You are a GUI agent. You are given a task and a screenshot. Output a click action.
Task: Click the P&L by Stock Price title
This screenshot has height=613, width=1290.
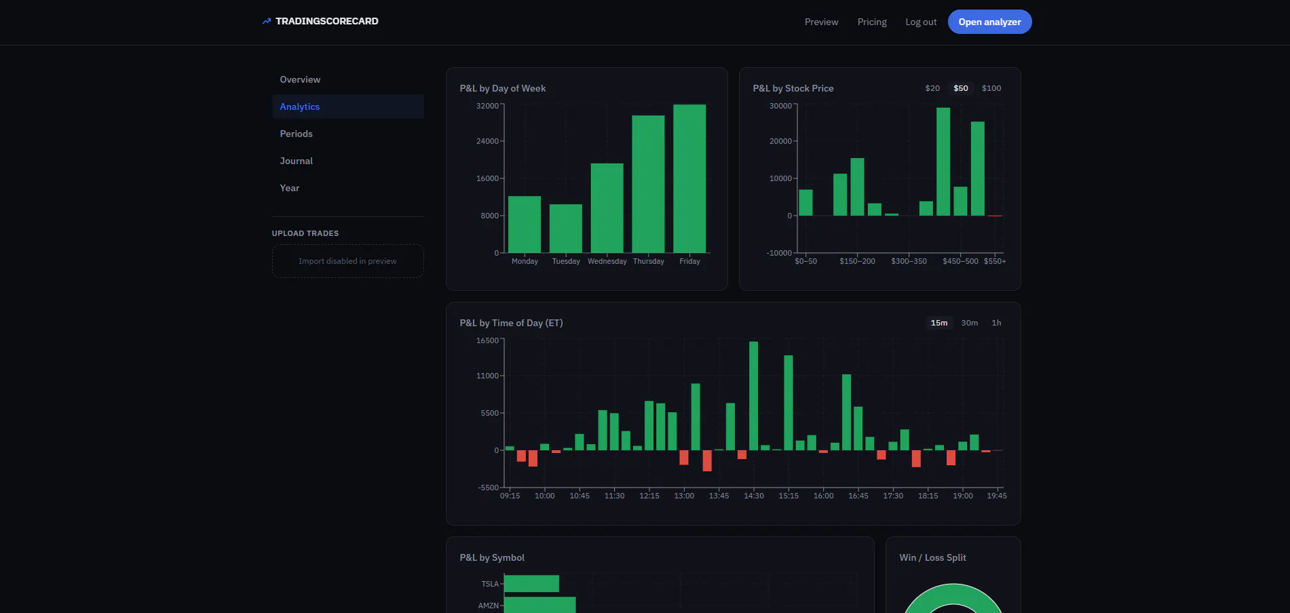(x=793, y=88)
